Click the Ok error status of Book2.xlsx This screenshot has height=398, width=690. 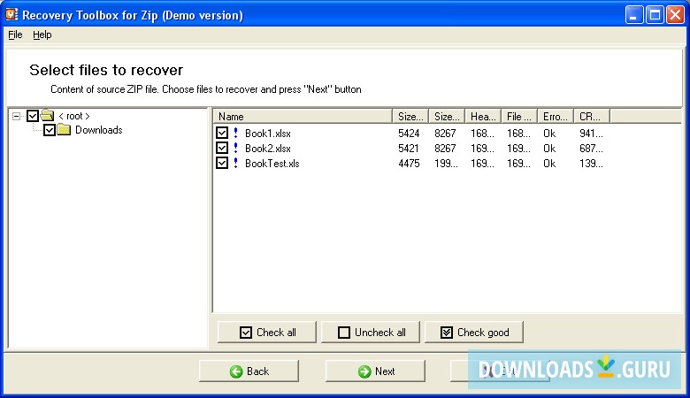point(549,149)
